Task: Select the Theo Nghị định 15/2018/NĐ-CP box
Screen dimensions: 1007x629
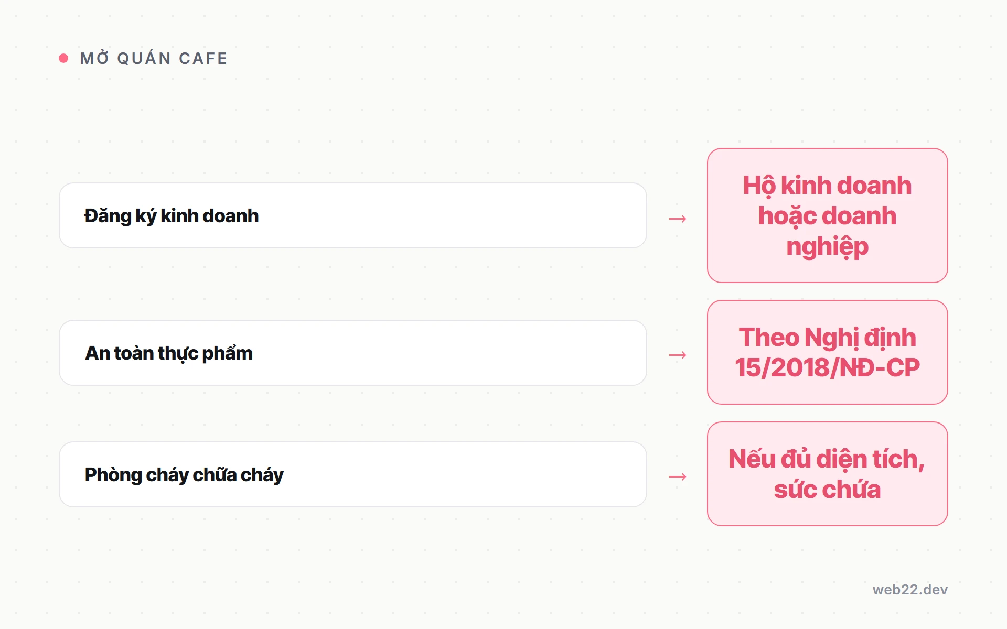Action: [x=828, y=352]
